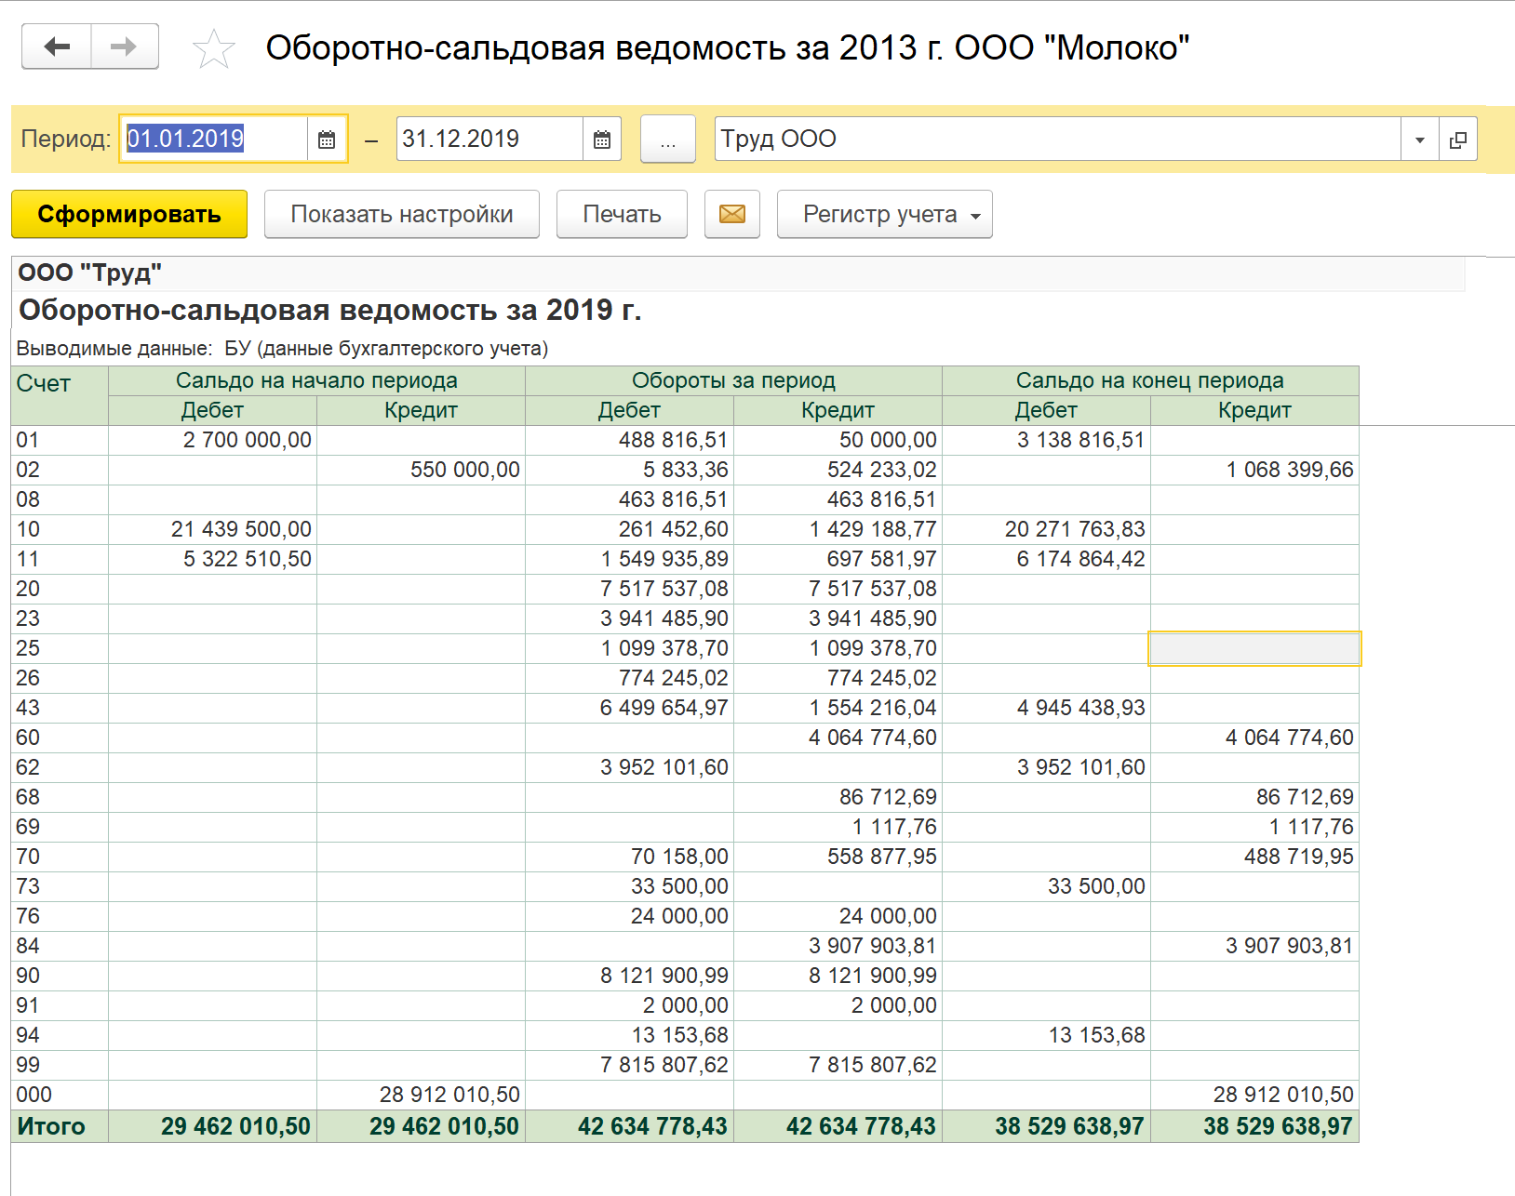Click total closing debit 38 529 638,97
Screen dimensions: 1515x1196
click(x=1069, y=1126)
